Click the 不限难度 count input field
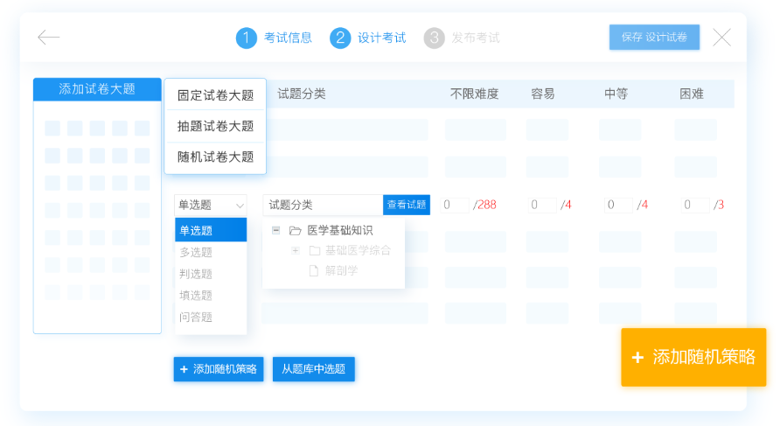Screen dimensions: 780x426 (x=455, y=205)
